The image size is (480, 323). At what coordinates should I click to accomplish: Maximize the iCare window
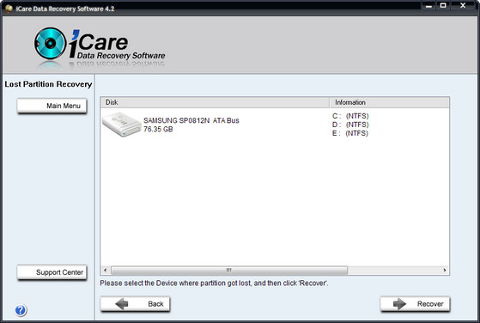(x=443, y=5)
